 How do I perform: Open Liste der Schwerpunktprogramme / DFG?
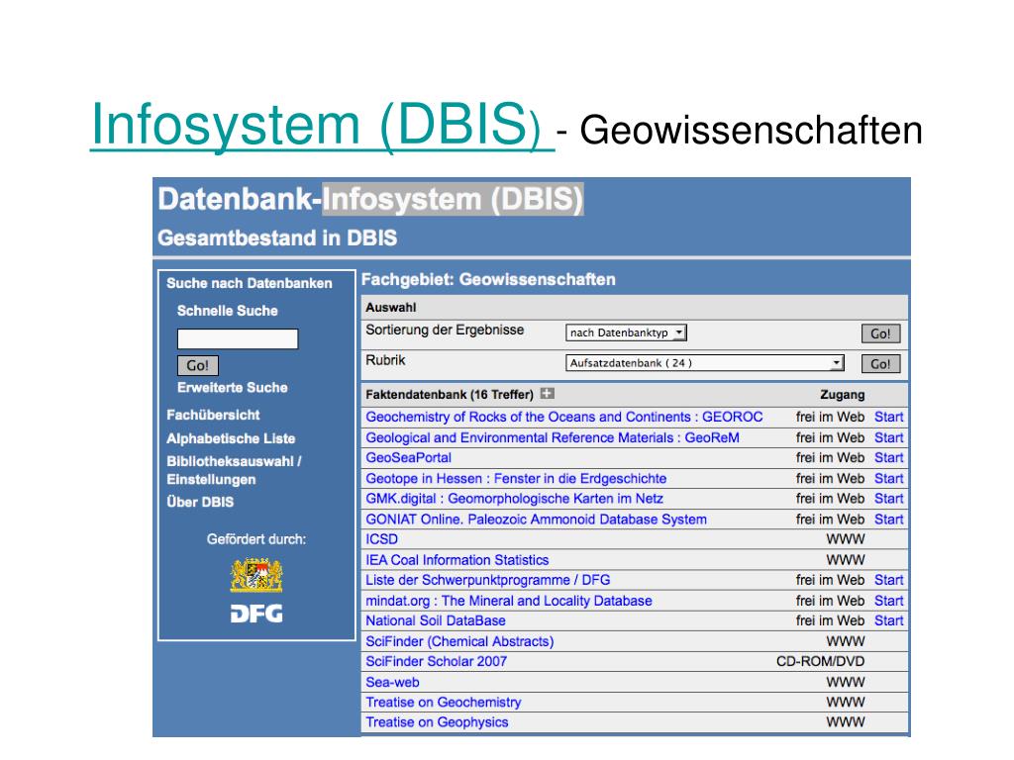click(487, 580)
